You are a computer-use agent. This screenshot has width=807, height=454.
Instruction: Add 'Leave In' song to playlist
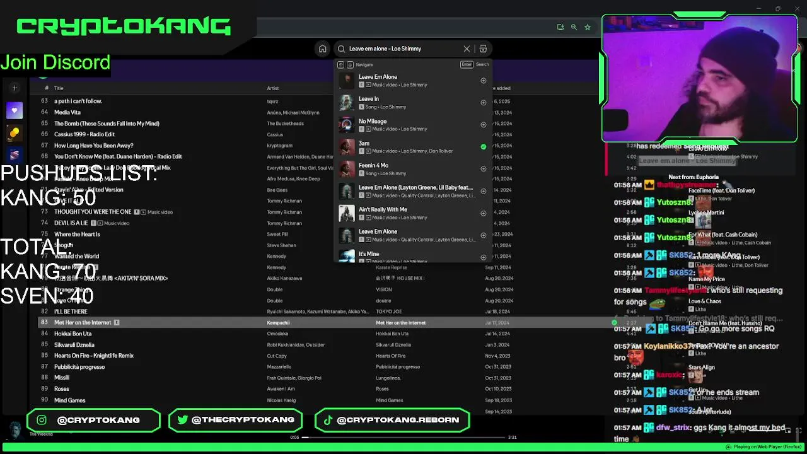click(x=484, y=103)
